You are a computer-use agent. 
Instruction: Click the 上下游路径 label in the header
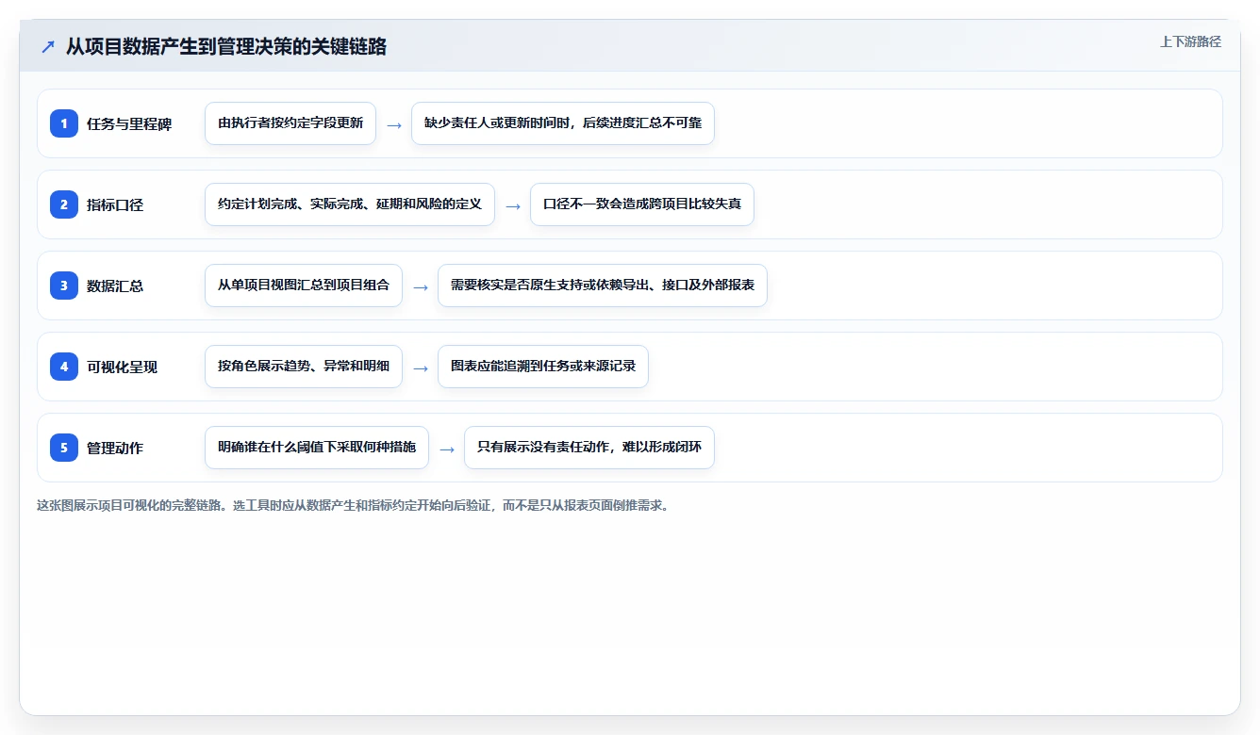(1190, 41)
